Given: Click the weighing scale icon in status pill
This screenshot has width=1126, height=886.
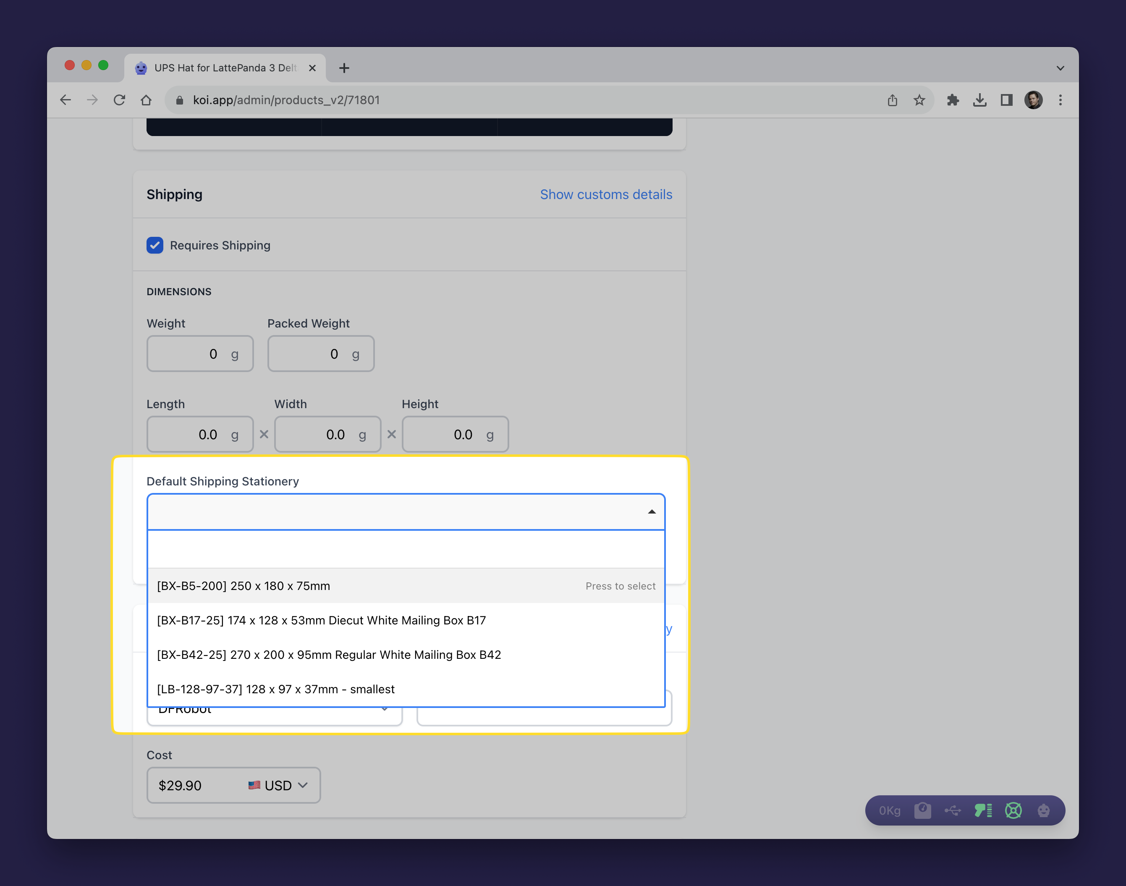Looking at the screenshot, I should [x=922, y=810].
